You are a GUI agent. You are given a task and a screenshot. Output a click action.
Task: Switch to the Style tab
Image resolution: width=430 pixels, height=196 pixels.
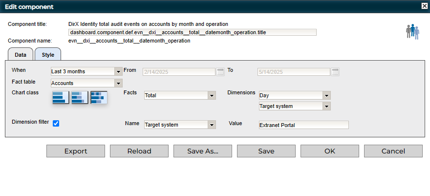tap(48, 55)
